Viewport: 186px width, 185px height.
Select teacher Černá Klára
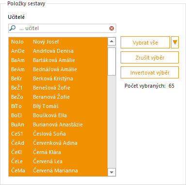58,152
